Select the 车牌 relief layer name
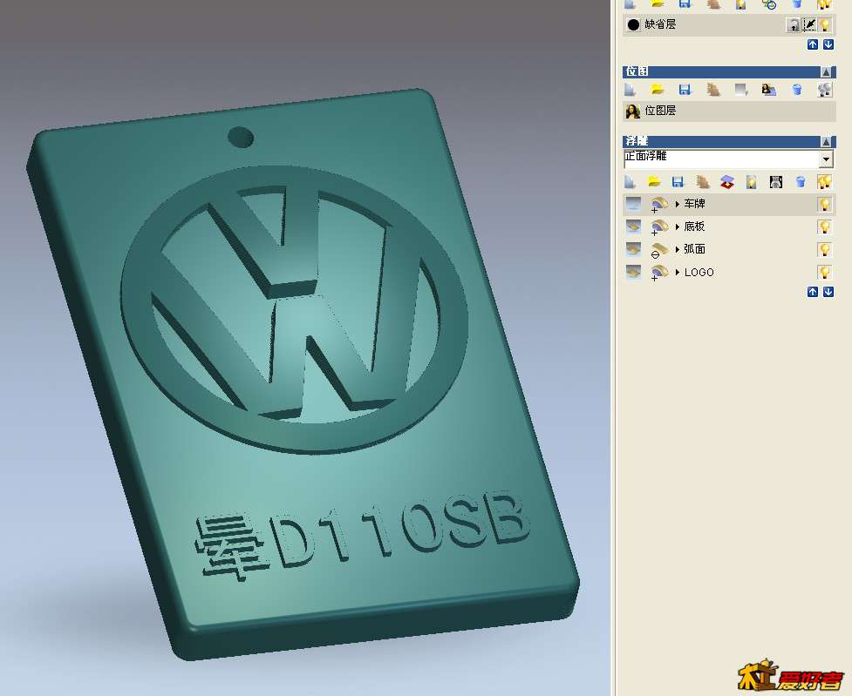The width and height of the screenshot is (852, 696). pos(694,204)
